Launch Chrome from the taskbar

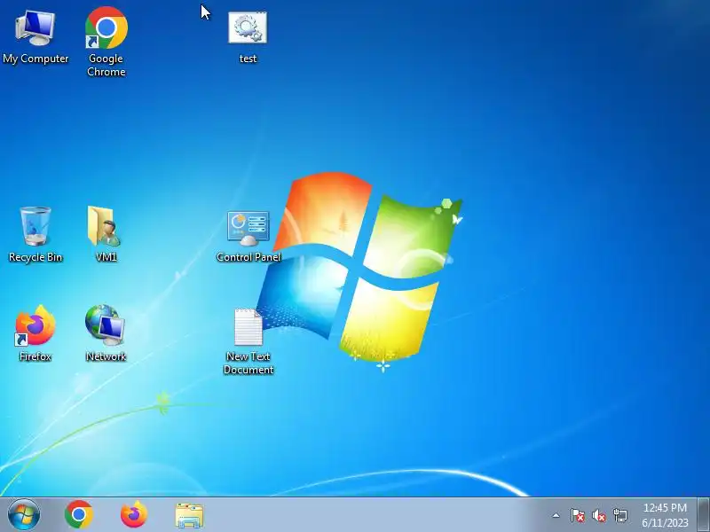(x=79, y=515)
